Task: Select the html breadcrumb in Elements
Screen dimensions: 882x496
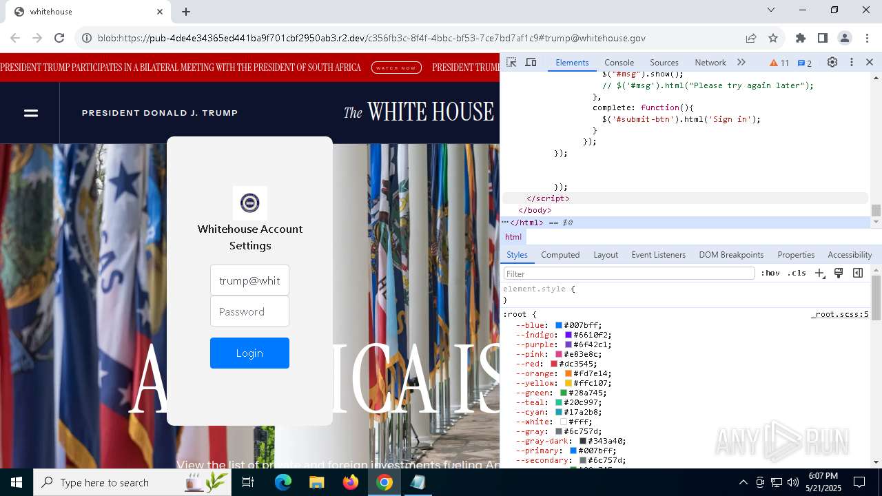Action: (x=513, y=236)
